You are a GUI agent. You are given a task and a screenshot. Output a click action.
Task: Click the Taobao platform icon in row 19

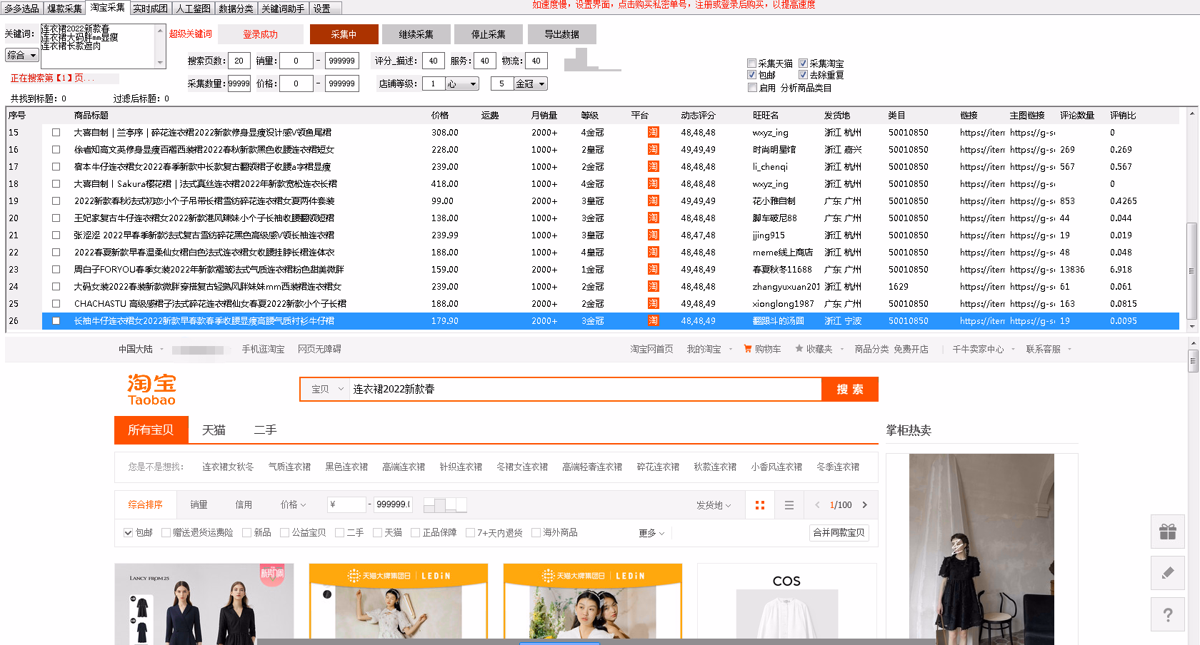coord(653,201)
